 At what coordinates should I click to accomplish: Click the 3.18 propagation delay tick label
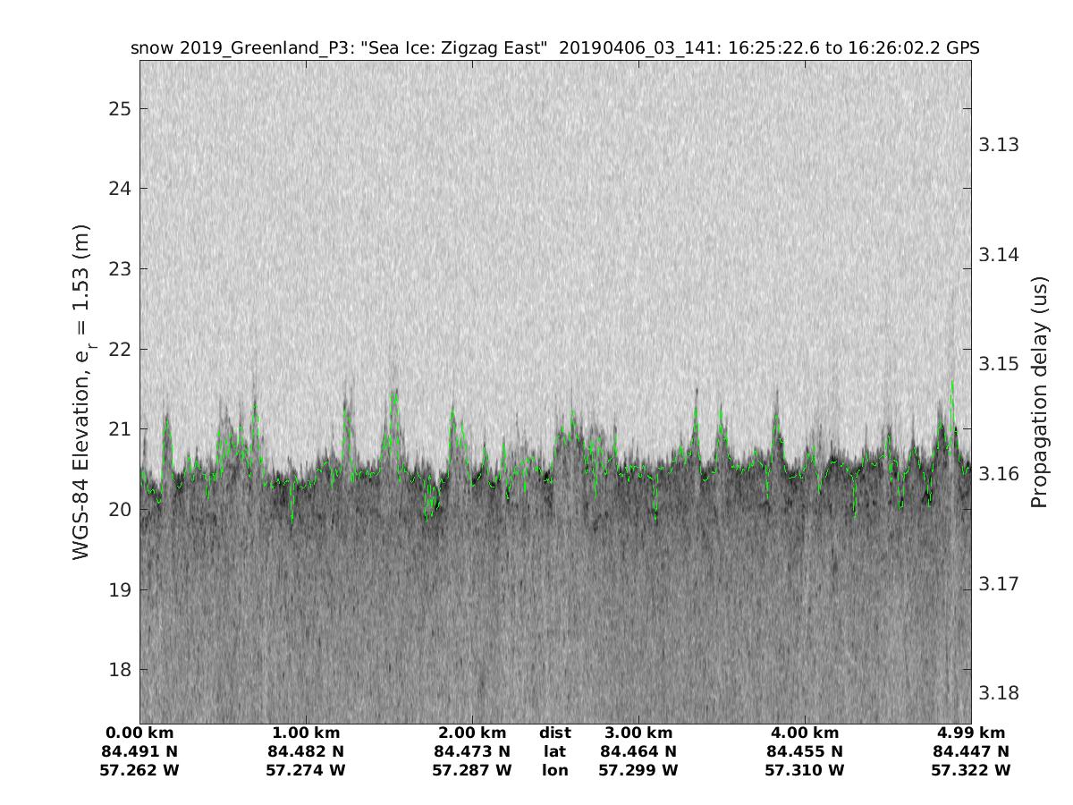1000,693
